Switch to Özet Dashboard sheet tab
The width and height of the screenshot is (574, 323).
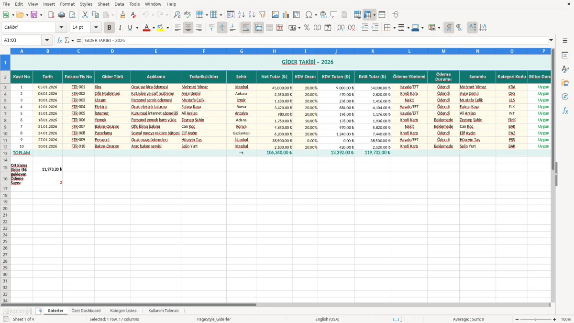click(86, 311)
